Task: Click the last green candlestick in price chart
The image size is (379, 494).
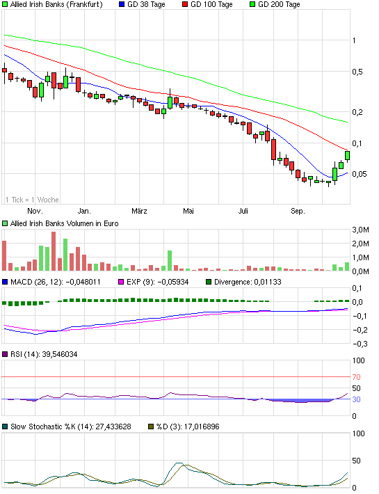Action: (x=347, y=156)
